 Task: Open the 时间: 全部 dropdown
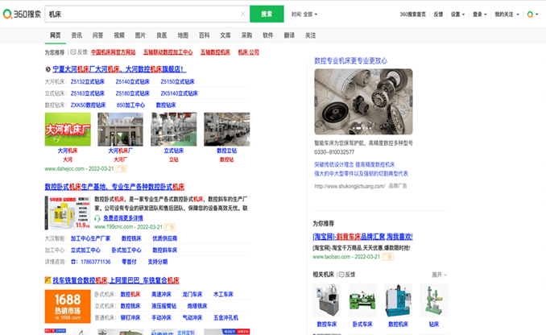[304, 14]
